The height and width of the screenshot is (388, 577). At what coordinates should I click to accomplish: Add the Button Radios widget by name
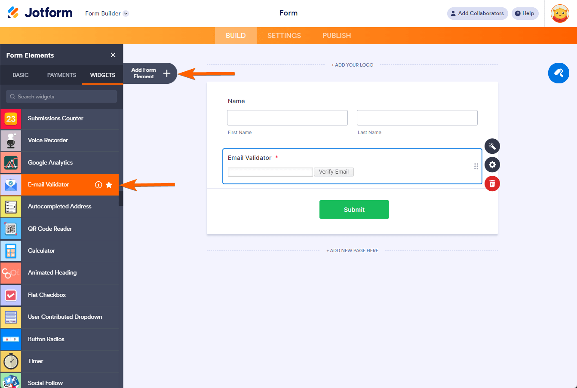(x=46, y=339)
